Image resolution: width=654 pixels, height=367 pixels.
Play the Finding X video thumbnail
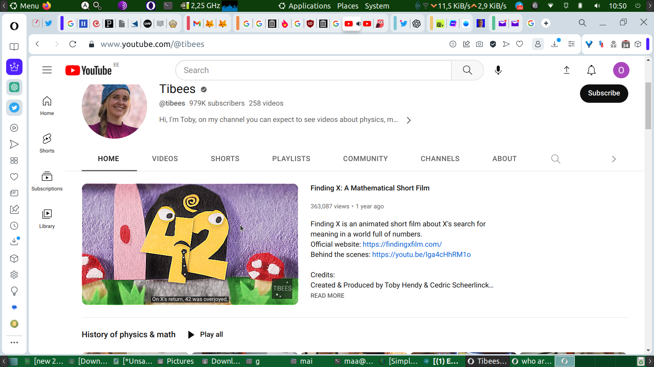190,244
